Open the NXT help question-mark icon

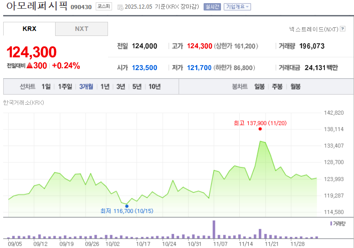tap(343, 29)
